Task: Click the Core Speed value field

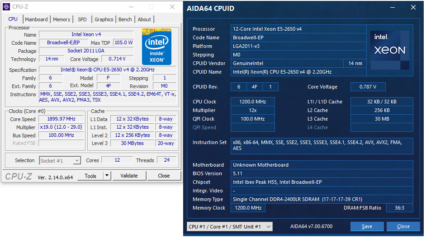Action: [x=61, y=119]
